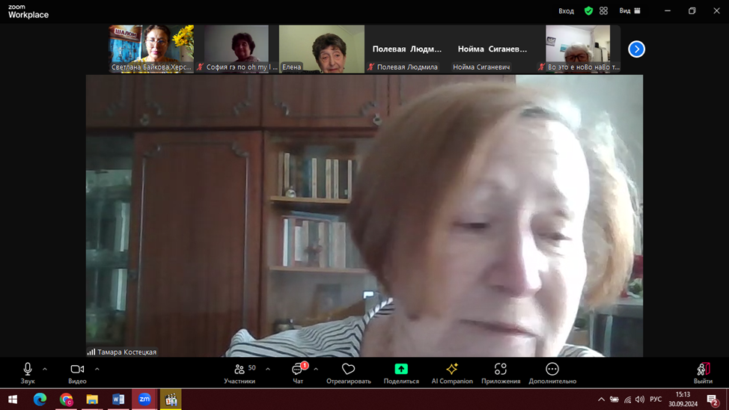Expand video settings arrow next to camera
The width and height of the screenshot is (729, 410).
[x=97, y=369]
